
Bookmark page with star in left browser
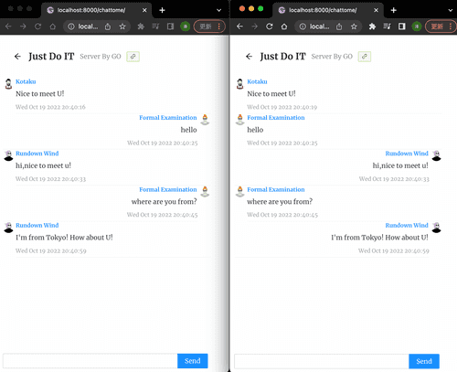(x=122, y=27)
